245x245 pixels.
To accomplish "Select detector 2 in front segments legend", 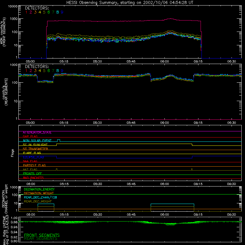I will click(x=31, y=12).
